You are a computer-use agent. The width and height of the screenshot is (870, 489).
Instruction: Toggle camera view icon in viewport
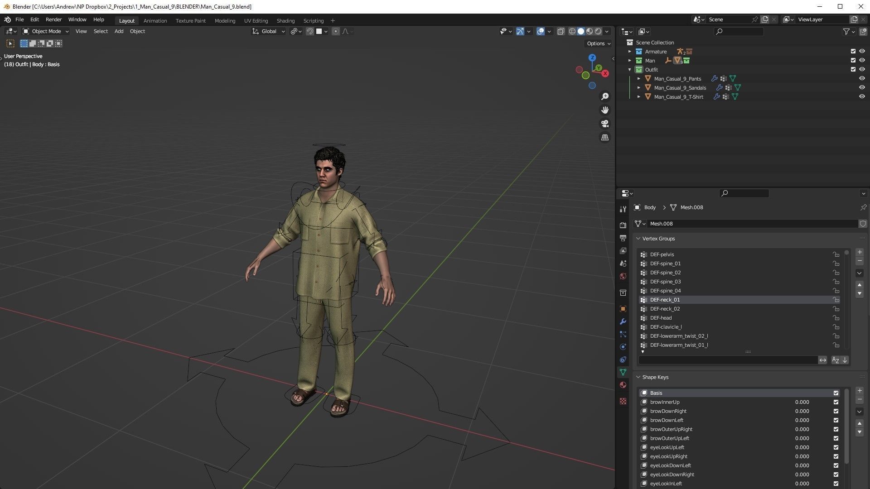(605, 124)
